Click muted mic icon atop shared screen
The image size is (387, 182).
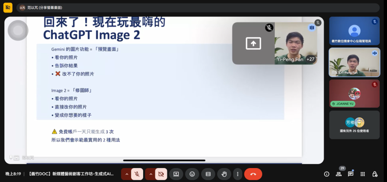coord(318,23)
